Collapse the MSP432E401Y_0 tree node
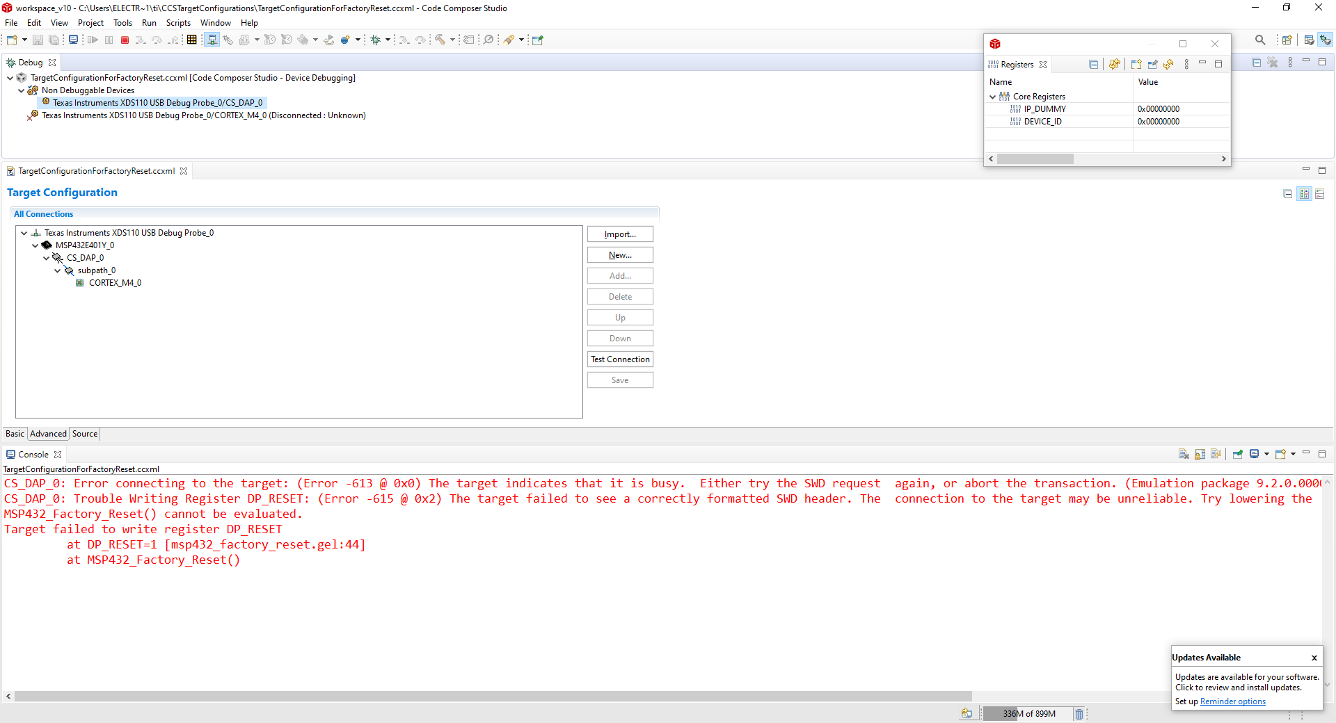This screenshot has width=1336, height=723. pos(35,246)
